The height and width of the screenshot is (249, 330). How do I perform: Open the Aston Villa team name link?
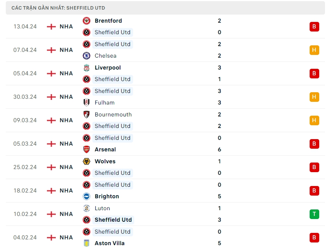pyautogui.click(x=110, y=243)
